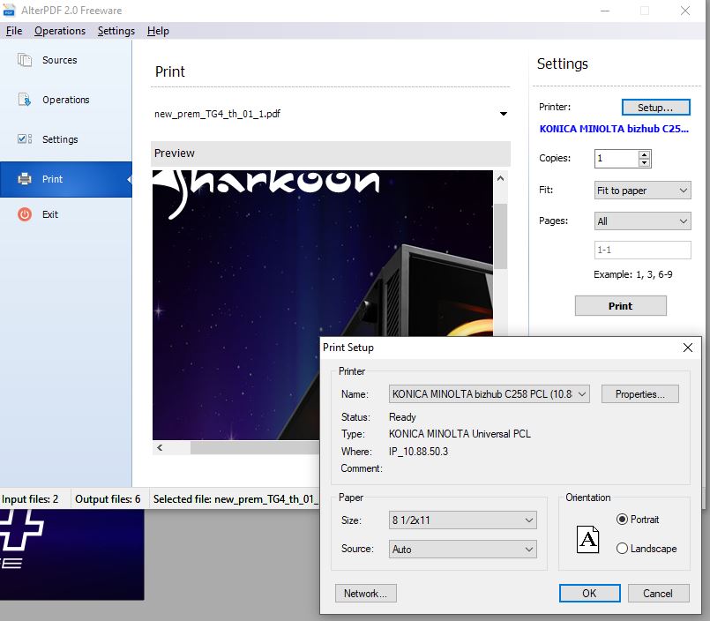The height and width of the screenshot is (621, 710).
Task: Click the preview horizontal scrollbar thumb
Action: tap(255, 447)
